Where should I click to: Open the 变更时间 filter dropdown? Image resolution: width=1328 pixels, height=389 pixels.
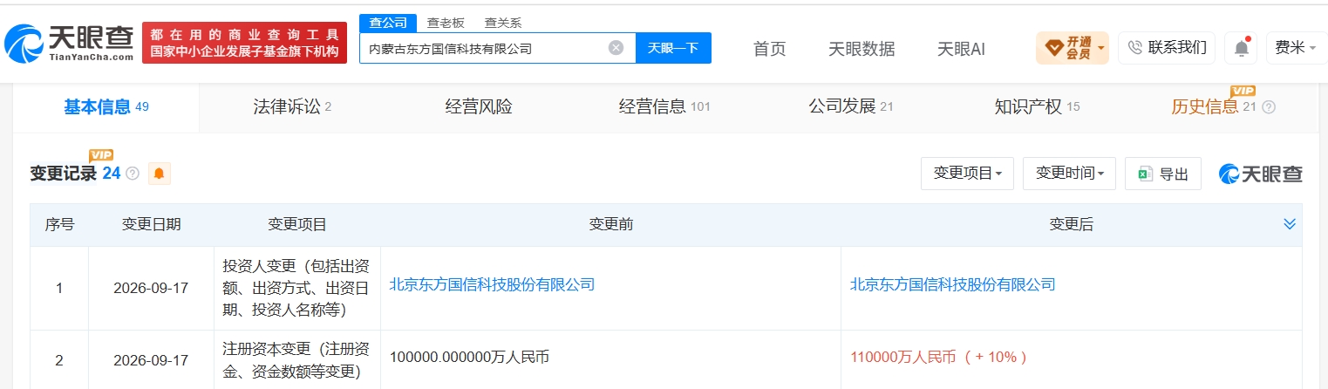[1070, 174]
